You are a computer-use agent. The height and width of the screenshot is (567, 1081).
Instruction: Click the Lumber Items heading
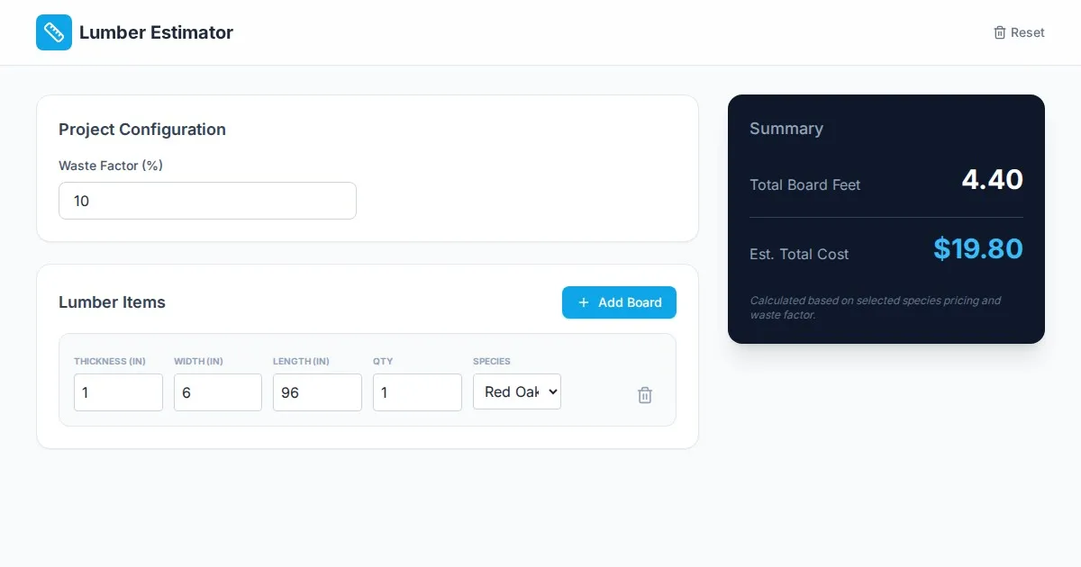[x=112, y=302]
